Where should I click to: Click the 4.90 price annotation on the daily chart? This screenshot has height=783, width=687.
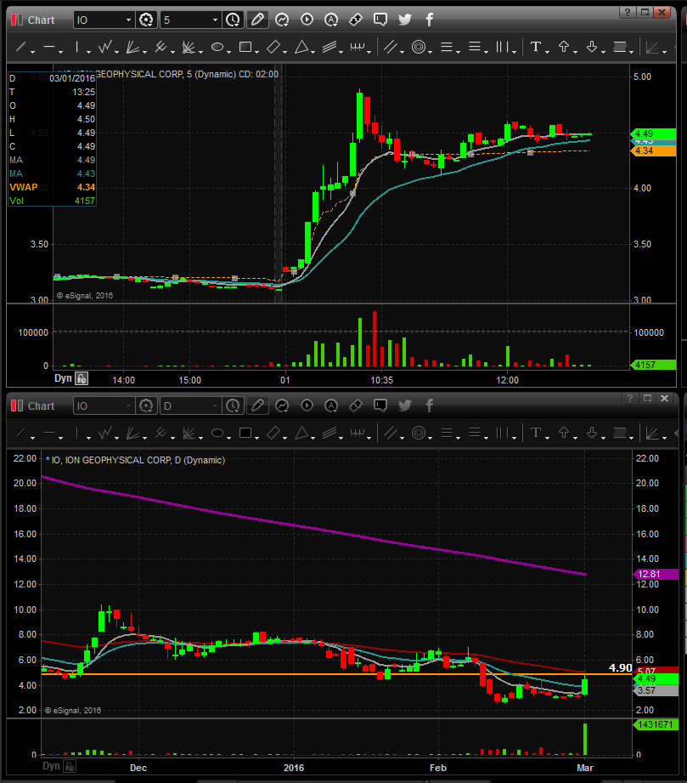coord(620,667)
